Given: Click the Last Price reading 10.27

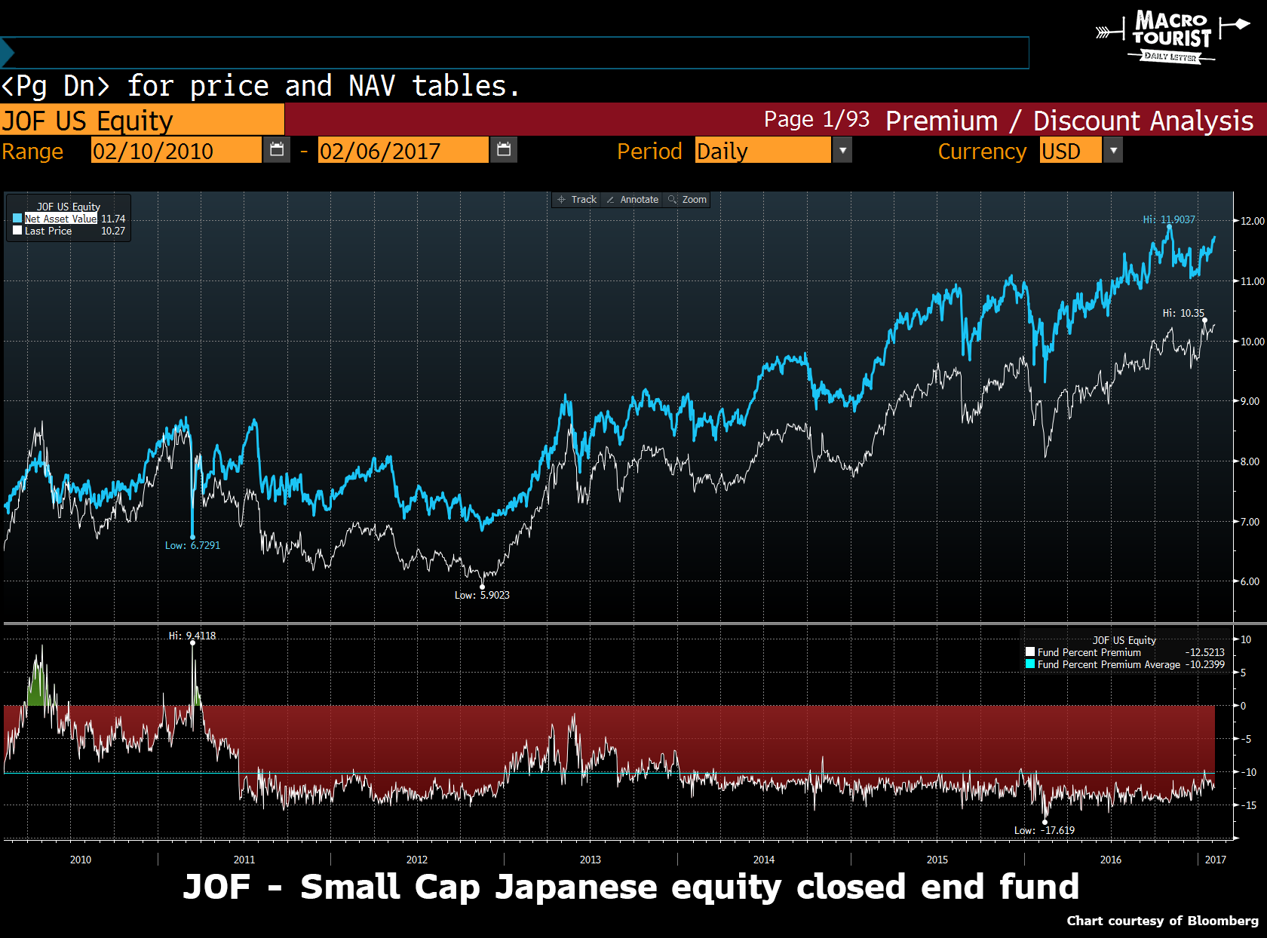Looking at the screenshot, I should click(113, 231).
